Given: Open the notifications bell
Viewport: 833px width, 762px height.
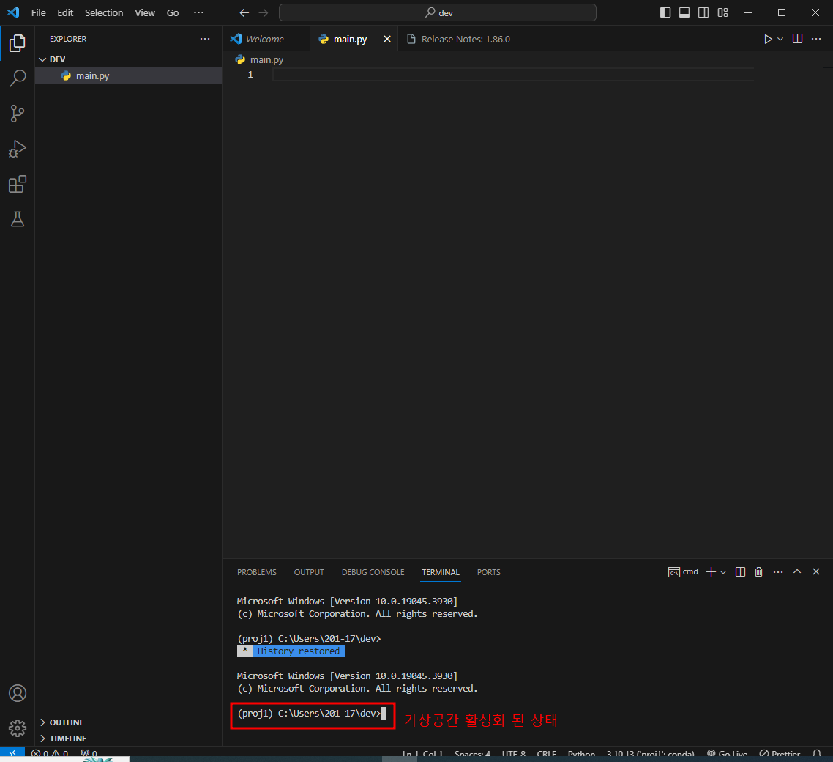Looking at the screenshot, I should pyautogui.click(x=817, y=753).
